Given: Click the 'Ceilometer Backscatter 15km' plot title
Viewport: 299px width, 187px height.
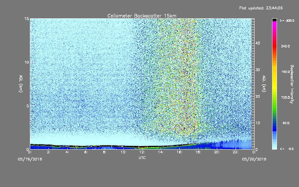Looking at the screenshot, I should pyautogui.click(x=142, y=16).
